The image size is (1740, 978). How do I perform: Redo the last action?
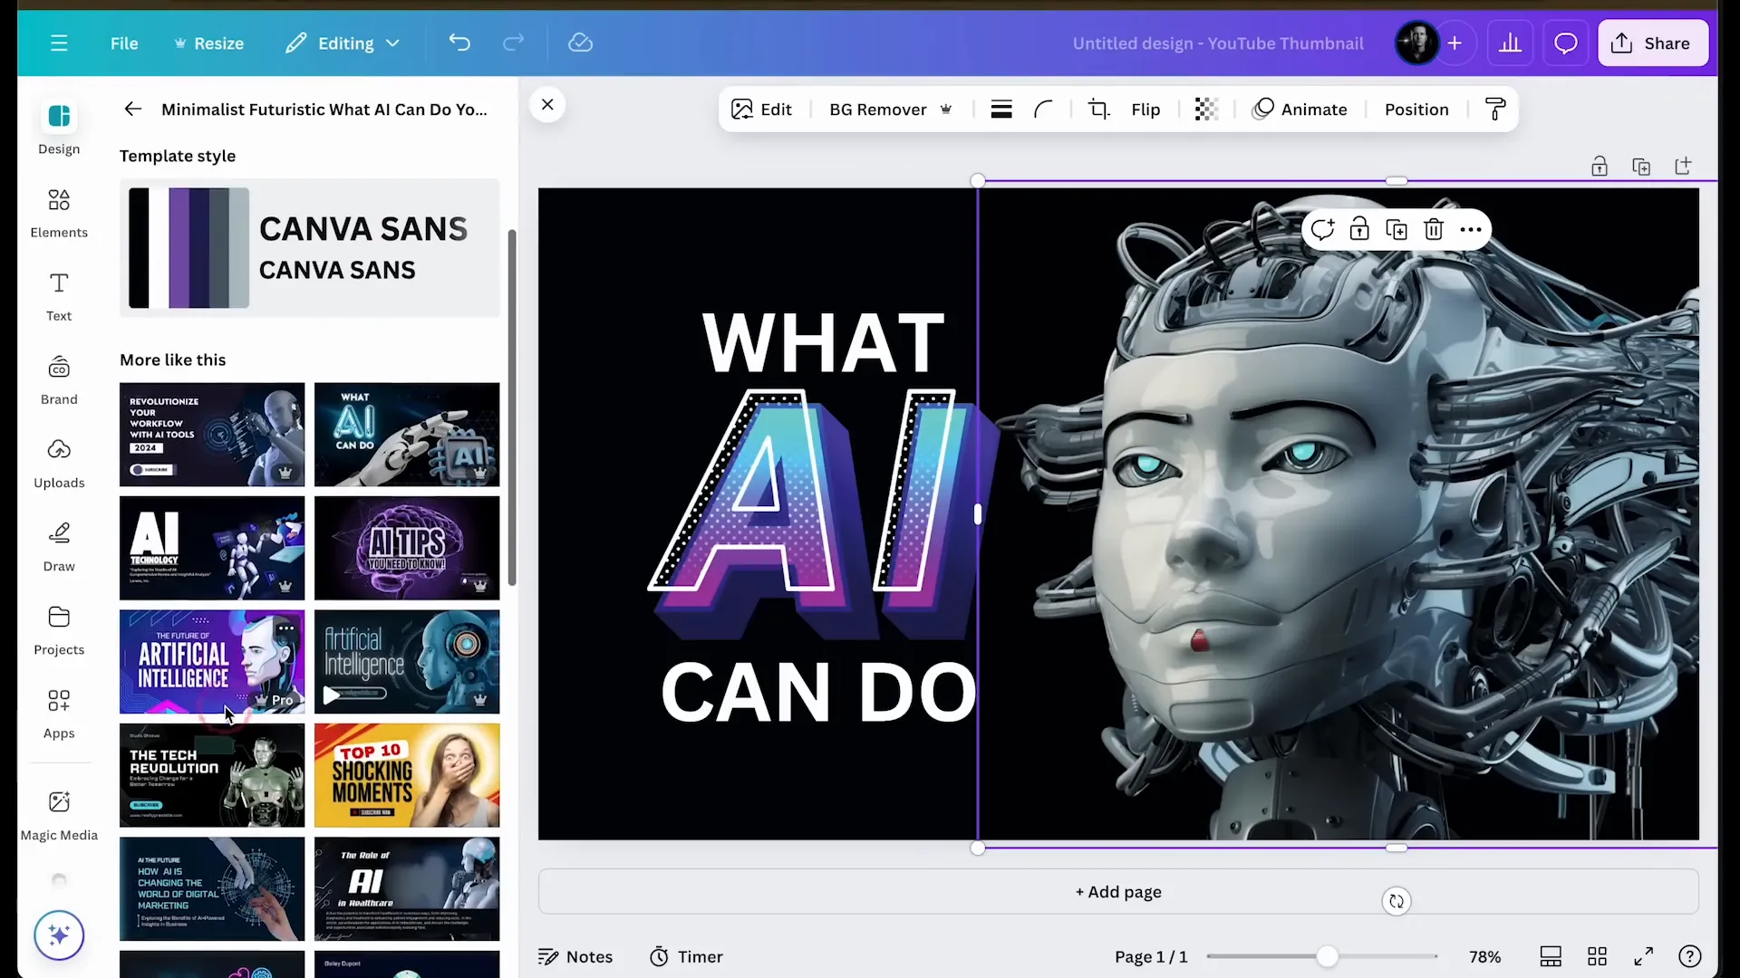point(514,43)
